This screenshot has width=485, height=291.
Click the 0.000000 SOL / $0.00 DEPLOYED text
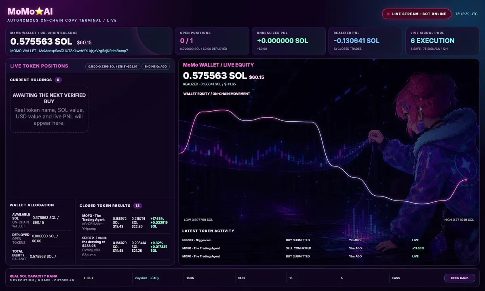(x=204, y=49)
